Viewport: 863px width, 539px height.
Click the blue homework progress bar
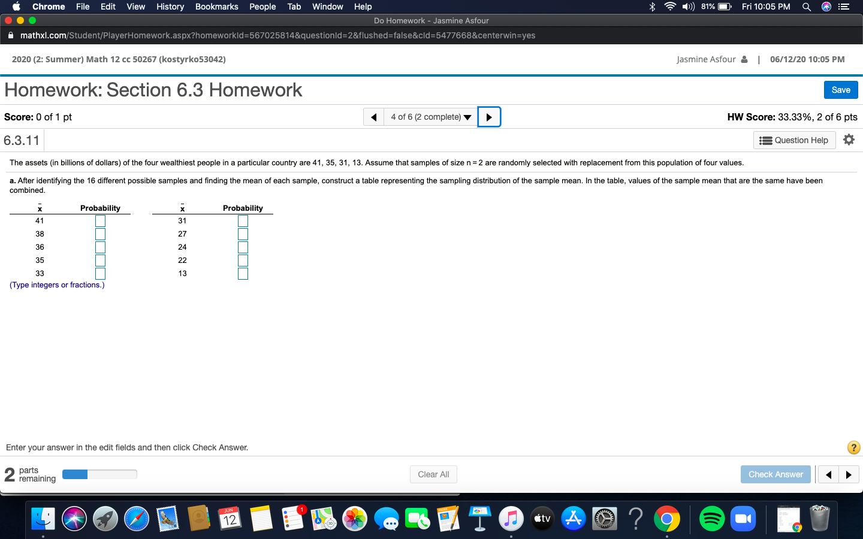coord(76,474)
